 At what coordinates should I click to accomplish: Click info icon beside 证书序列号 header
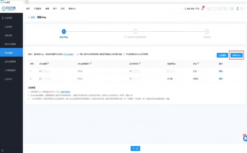point(140,63)
